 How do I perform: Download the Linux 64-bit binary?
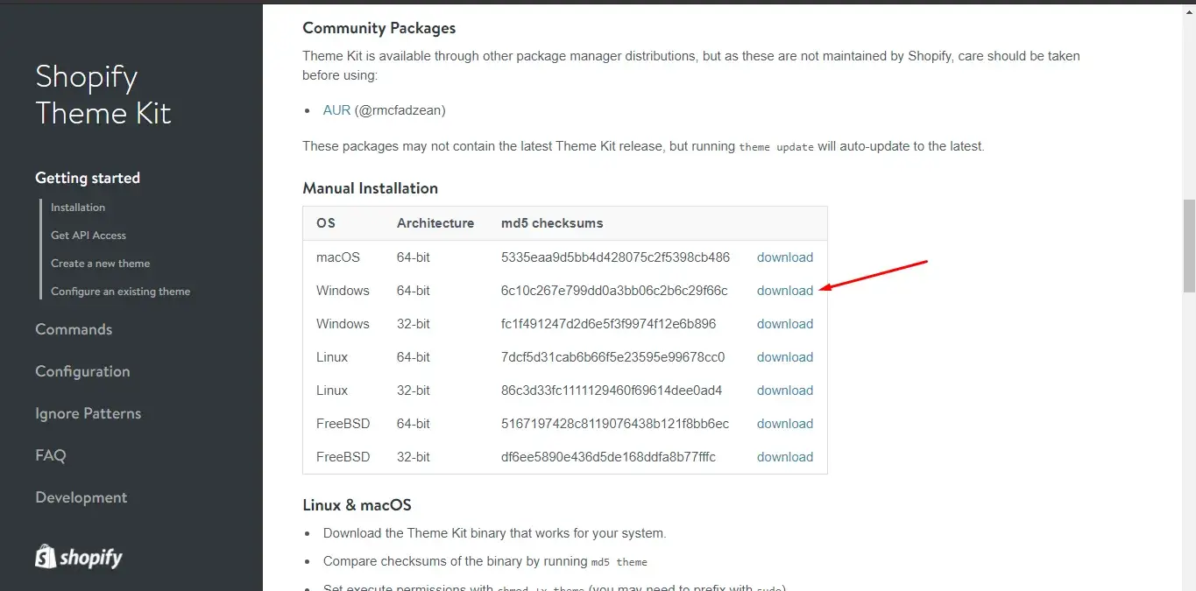[x=784, y=357]
